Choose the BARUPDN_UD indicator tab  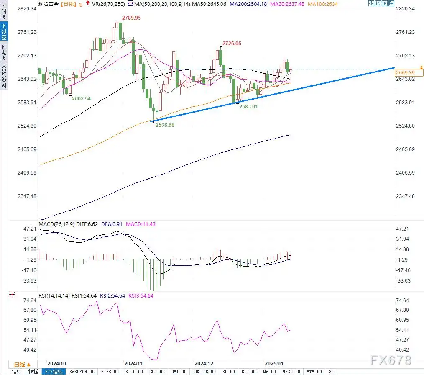click(82, 372)
